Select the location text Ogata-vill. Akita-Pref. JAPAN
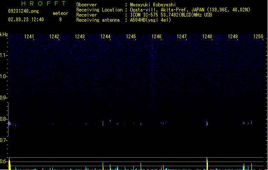This screenshot has height=170, width=268. coord(167,10)
